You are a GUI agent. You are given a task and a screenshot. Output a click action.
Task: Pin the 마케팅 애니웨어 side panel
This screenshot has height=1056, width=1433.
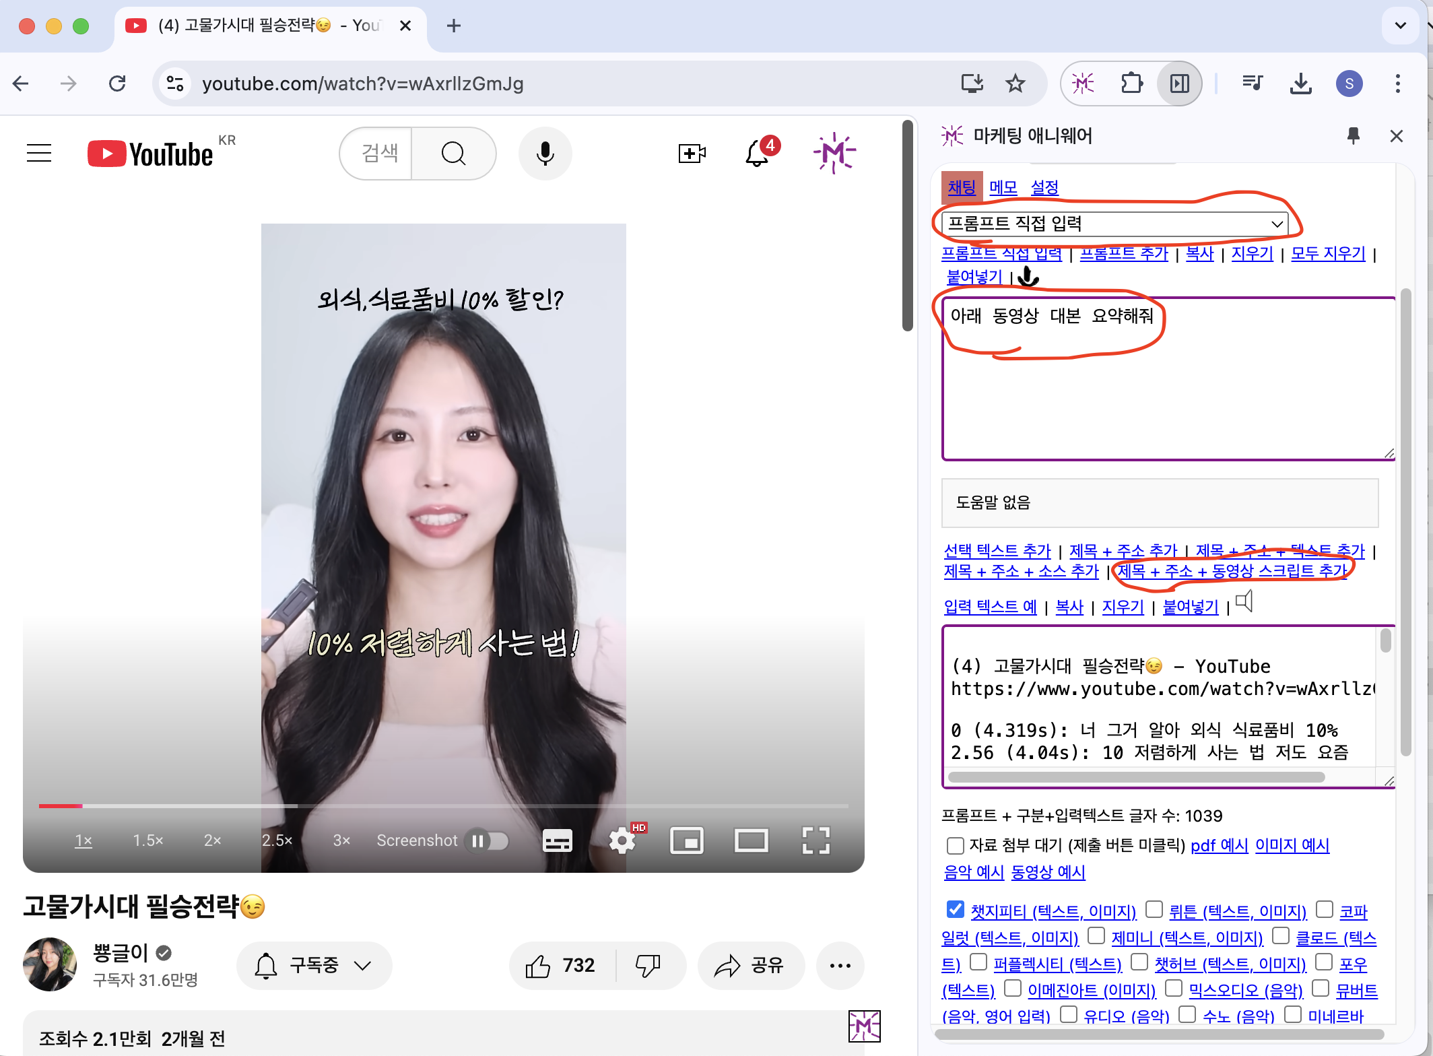pos(1354,136)
